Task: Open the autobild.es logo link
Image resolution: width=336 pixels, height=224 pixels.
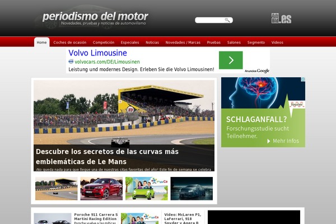Action: tap(281, 18)
